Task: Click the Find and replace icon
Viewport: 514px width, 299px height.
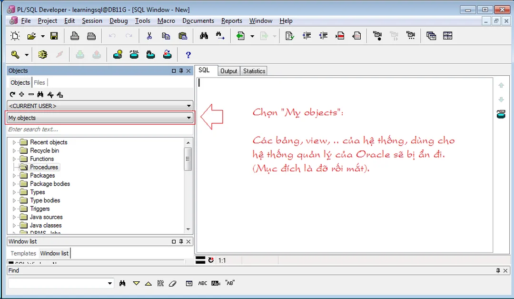Action: tap(220, 36)
